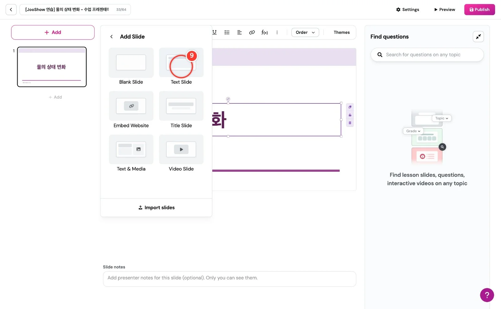Click back arrow in Add Slide panel

pyautogui.click(x=111, y=37)
